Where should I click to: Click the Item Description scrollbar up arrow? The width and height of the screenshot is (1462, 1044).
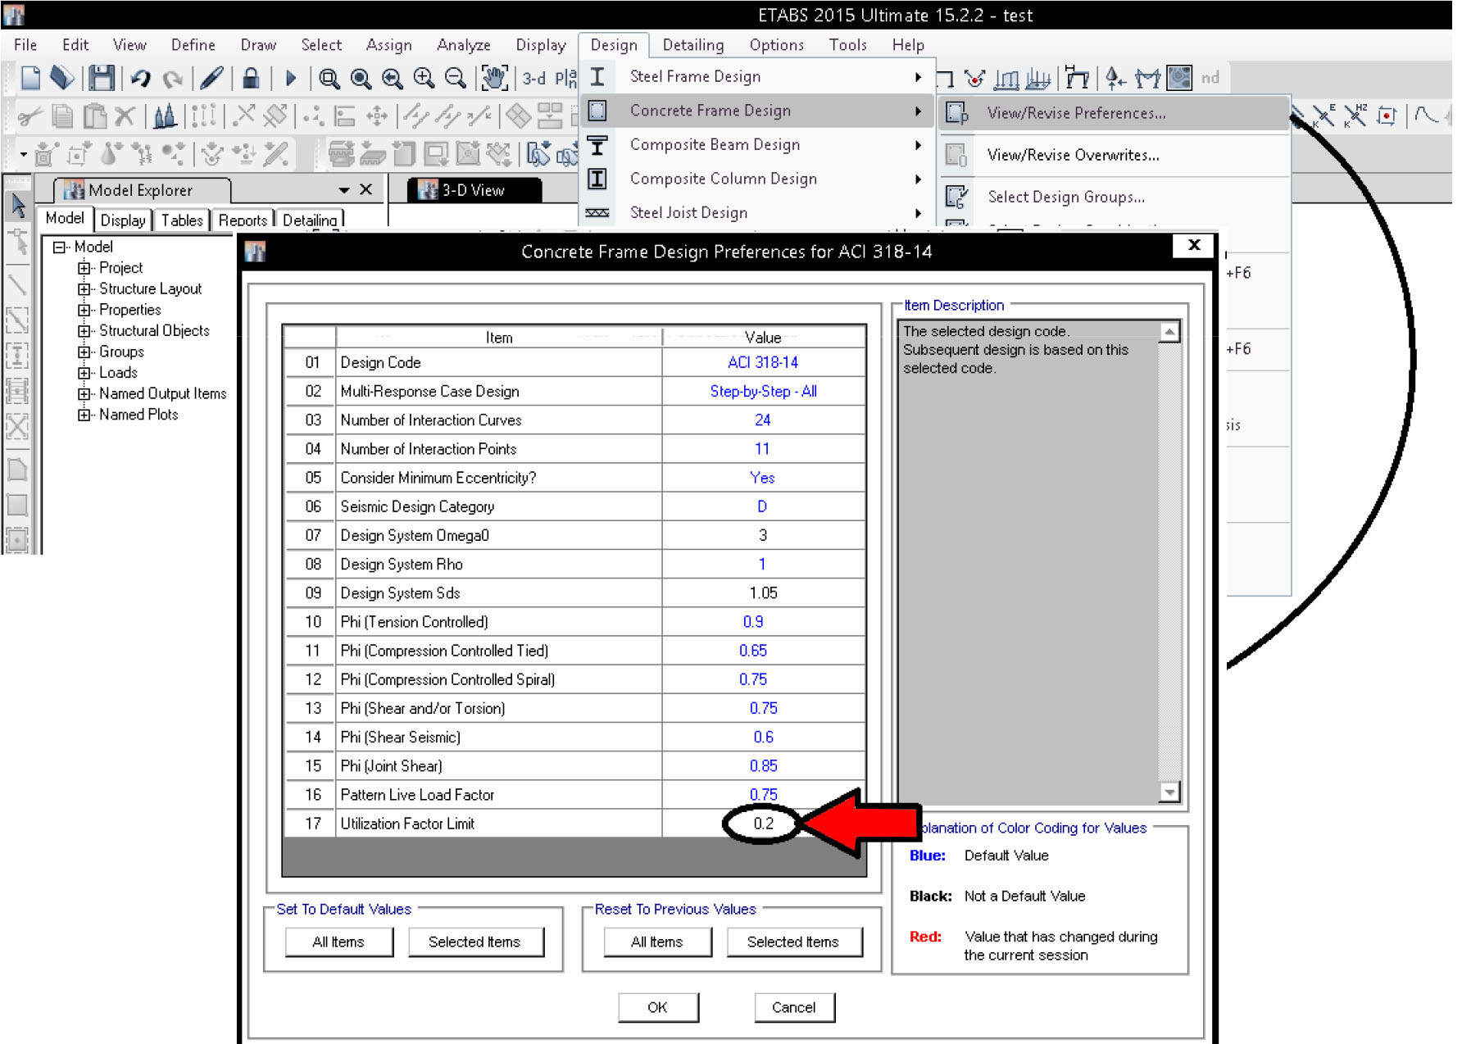tap(1169, 332)
